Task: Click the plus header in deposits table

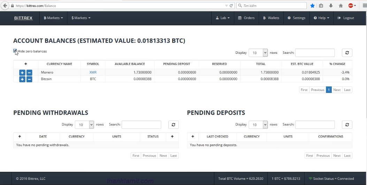Action: point(193,136)
